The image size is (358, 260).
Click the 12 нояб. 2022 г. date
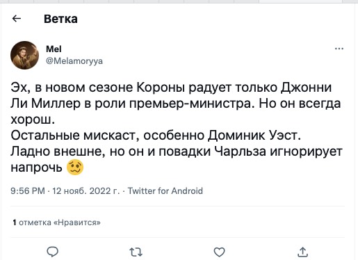[x=86, y=191]
